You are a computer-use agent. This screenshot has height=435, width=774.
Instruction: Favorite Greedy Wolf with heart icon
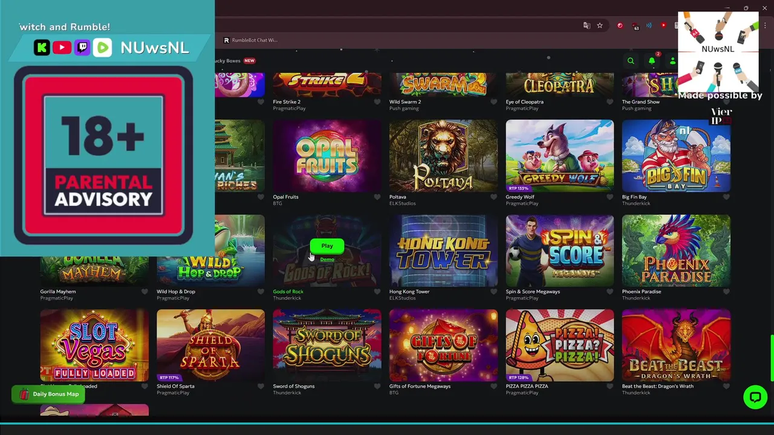pos(610,197)
